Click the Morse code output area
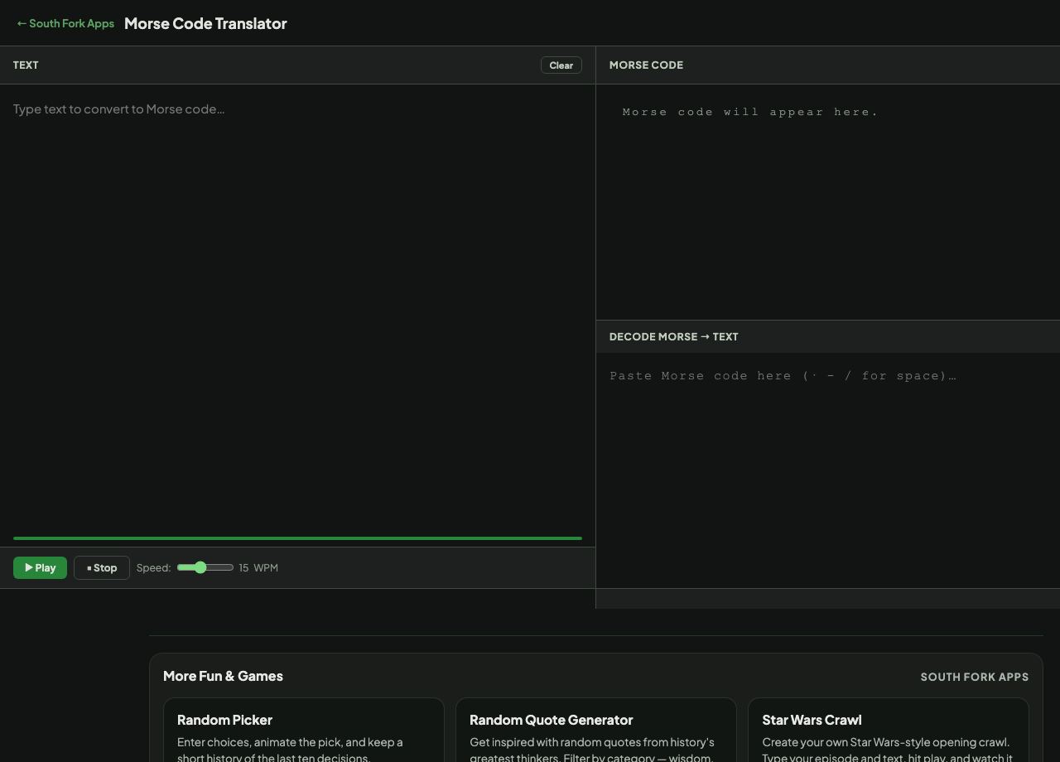This screenshot has width=1060, height=762. [828, 202]
